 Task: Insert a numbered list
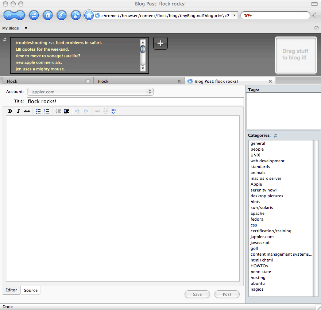47,111
